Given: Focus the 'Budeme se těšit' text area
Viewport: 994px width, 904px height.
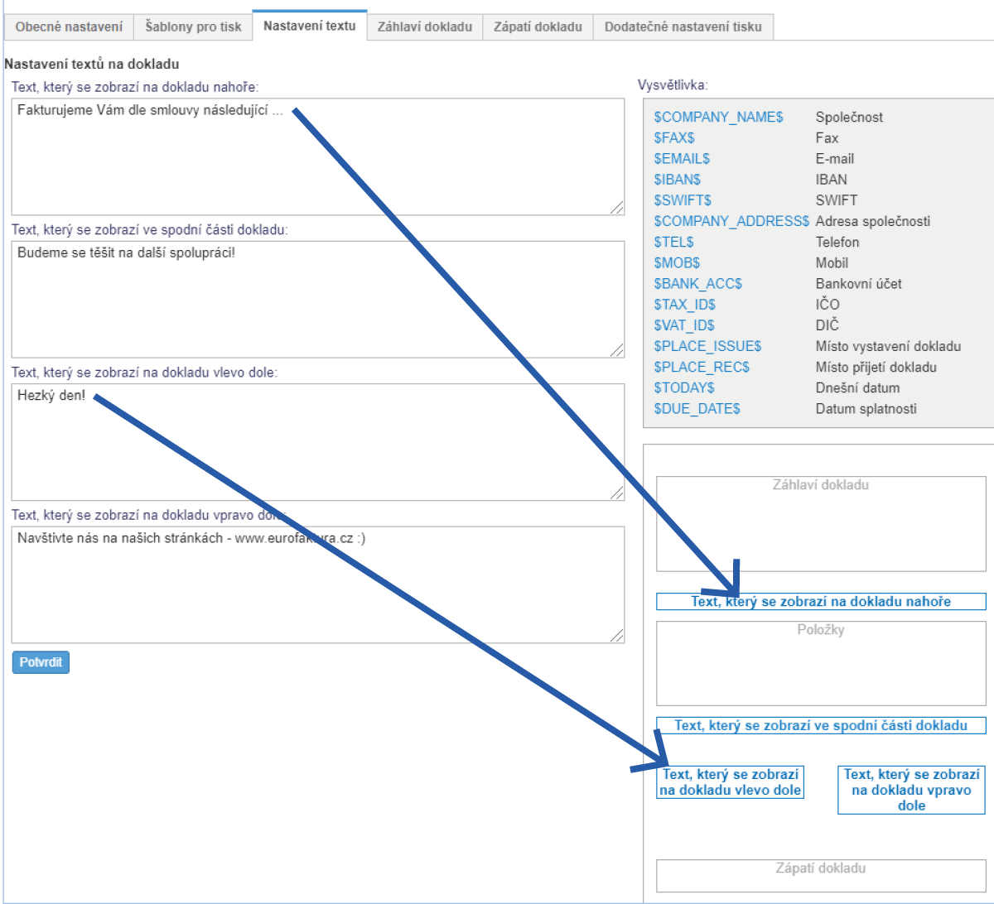Looking at the screenshot, I should pos(317,299).
